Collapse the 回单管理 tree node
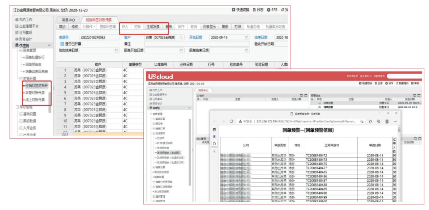 point(21,51)
